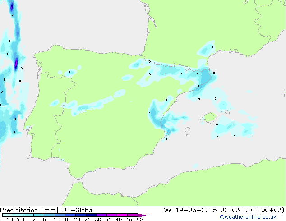Click the 35–40 mm legend swatch

pyautogui.click(x=111, y=215)
